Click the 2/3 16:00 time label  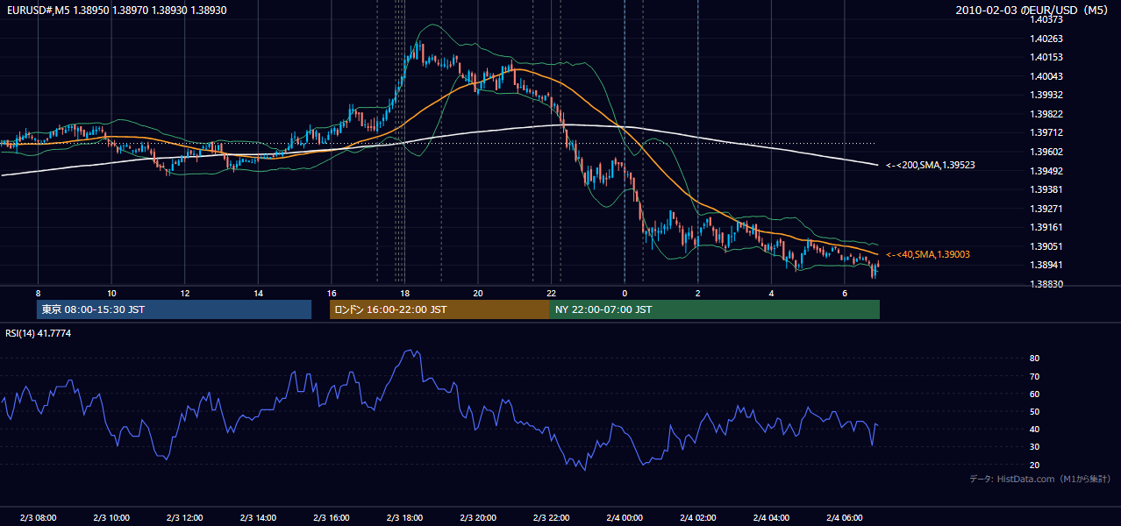(x=332, y=517)
